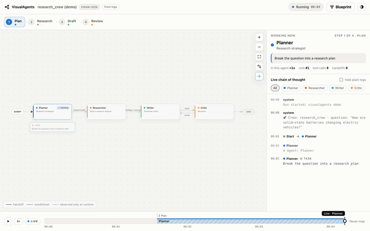Switch to the Research step tab
Screen dimensions: 370x231
[41, 22]
